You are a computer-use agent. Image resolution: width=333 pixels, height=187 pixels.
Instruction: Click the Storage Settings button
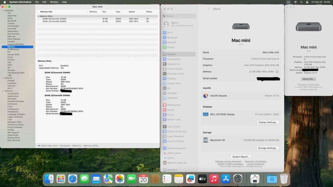coord(267,148)
